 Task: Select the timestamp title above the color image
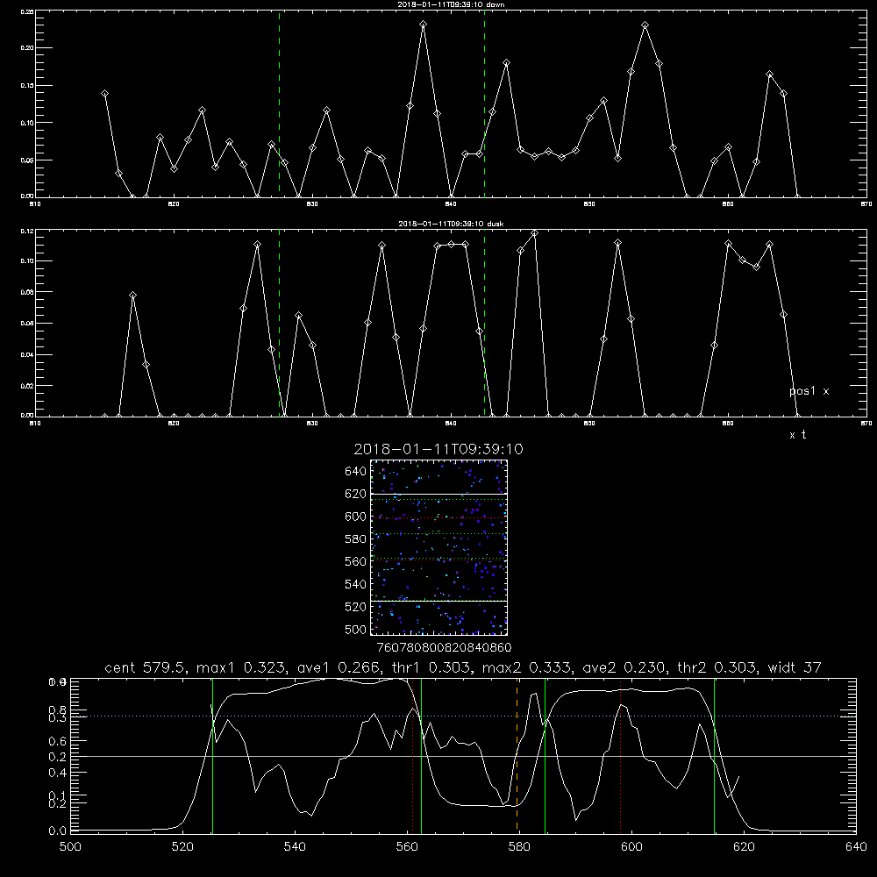[438, 449]
